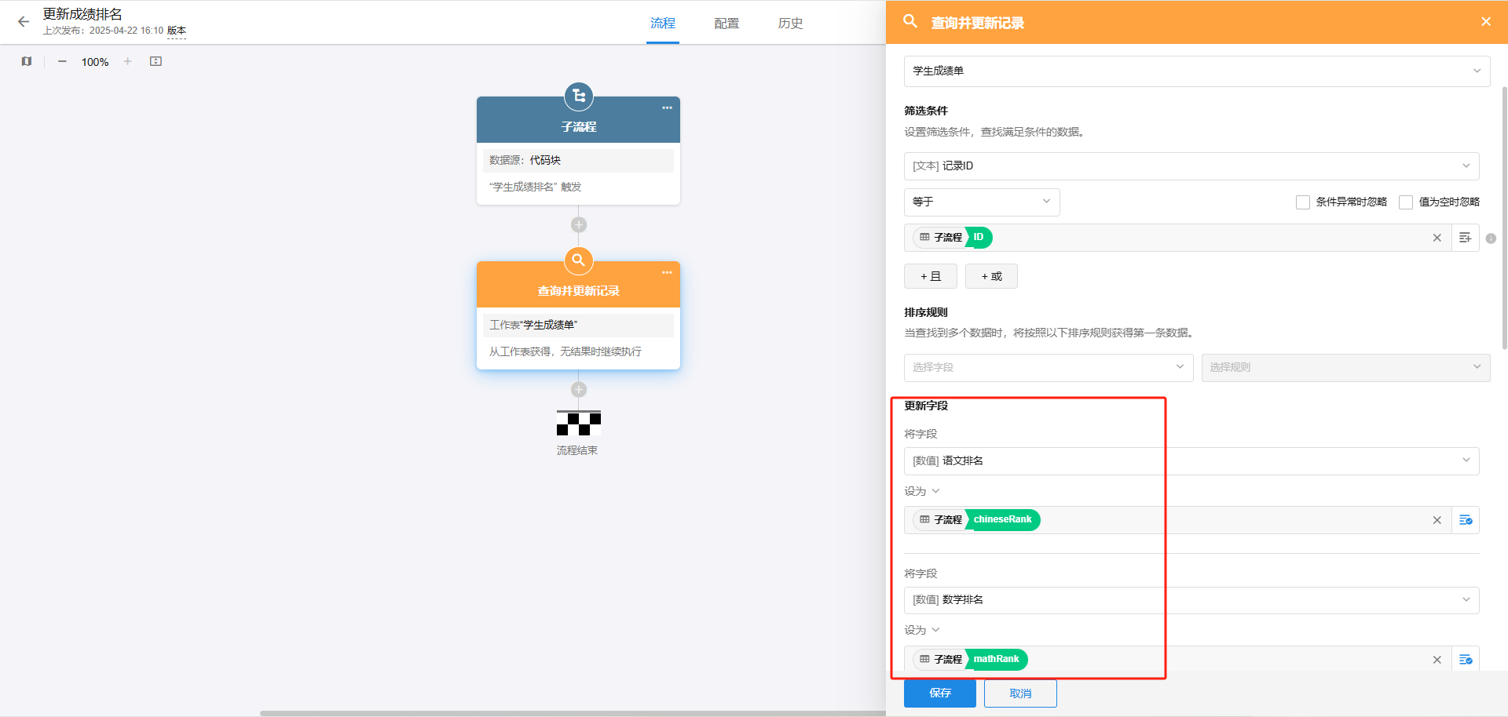Clear the 子流程 ID filter value
Image resolution: width=1508 pixels, height=717 pixels.
(x=1437, y=238)
